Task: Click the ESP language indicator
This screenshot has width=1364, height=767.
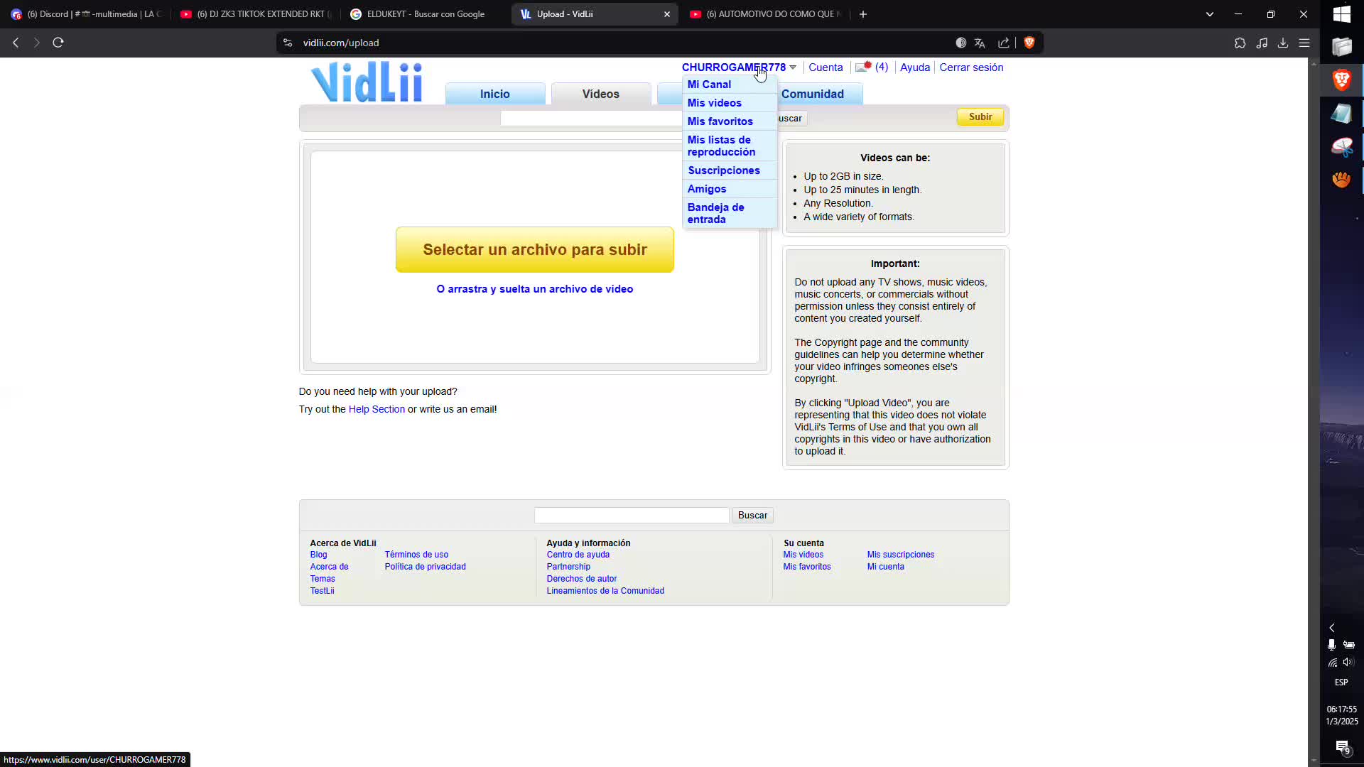Action: 1341,682
